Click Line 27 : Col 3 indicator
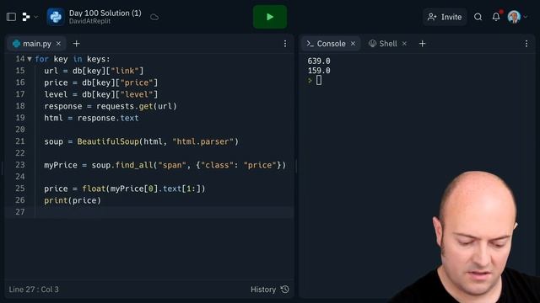The image size is (540, 303). pyautogui.click(x=34, y=290)
